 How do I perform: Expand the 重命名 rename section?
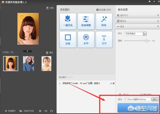(x=138, y=21)
